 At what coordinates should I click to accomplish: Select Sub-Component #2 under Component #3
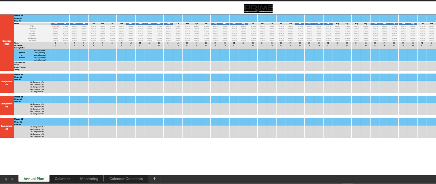[37, 129]
